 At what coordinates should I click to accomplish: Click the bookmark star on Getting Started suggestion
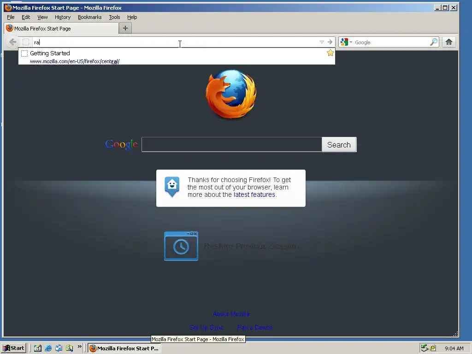point(330,53)
